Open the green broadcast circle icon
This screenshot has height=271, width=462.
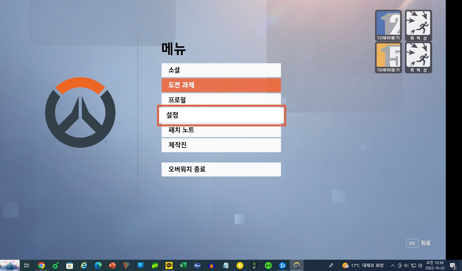268,265
